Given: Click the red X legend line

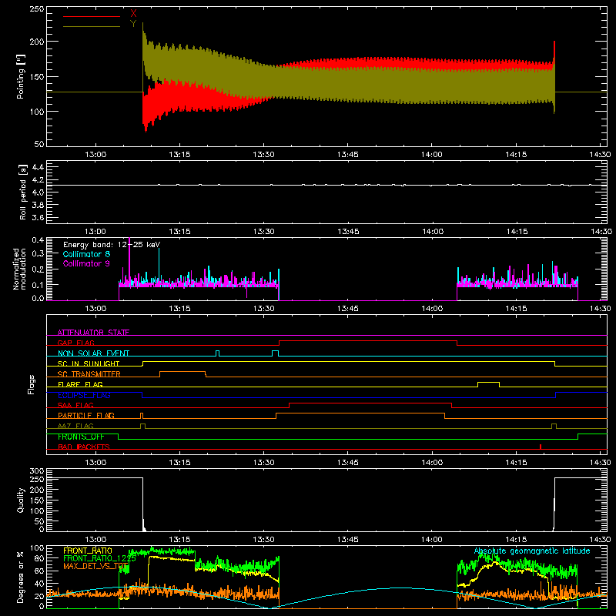Looking at the screenshot, I should (92, 16).
